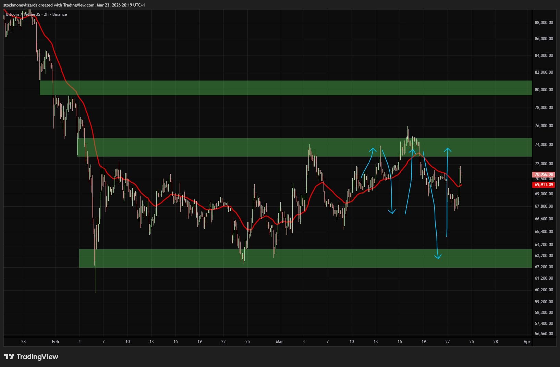
Task: Click the 78,000.00 price scale value
Action: pos(544,108)
